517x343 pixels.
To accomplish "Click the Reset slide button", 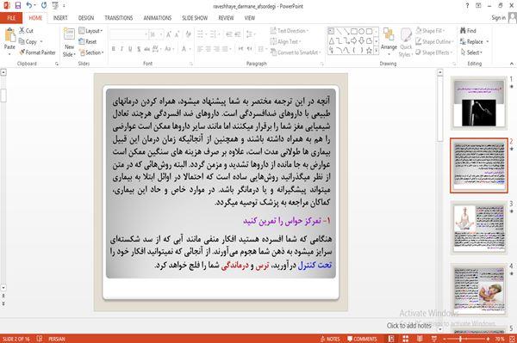I will (88, 42).
